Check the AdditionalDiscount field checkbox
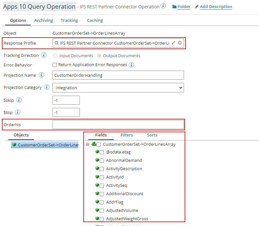Image resolution: width=259 pixels, height=226 pixels. coord(102,194)
